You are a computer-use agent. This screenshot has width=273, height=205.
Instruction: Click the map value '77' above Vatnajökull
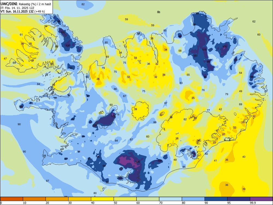tap(208, 110)
